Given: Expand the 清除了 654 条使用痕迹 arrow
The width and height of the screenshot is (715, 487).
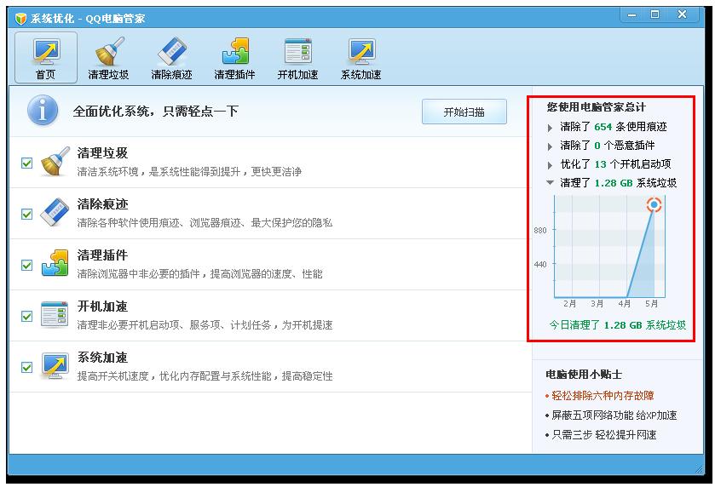Looking at the screenshot, I should click(x=551, y=128).
